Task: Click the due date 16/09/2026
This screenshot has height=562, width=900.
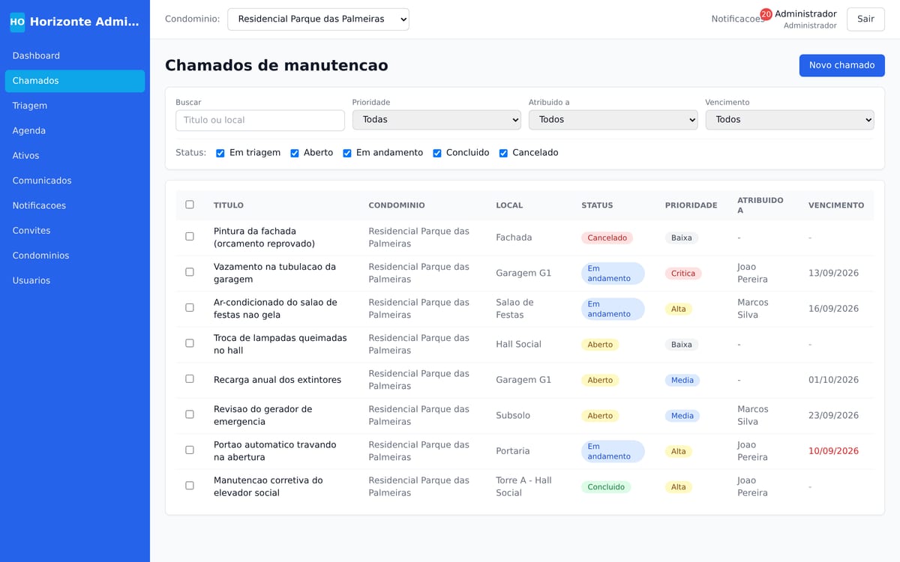Action: coord(833,309)
